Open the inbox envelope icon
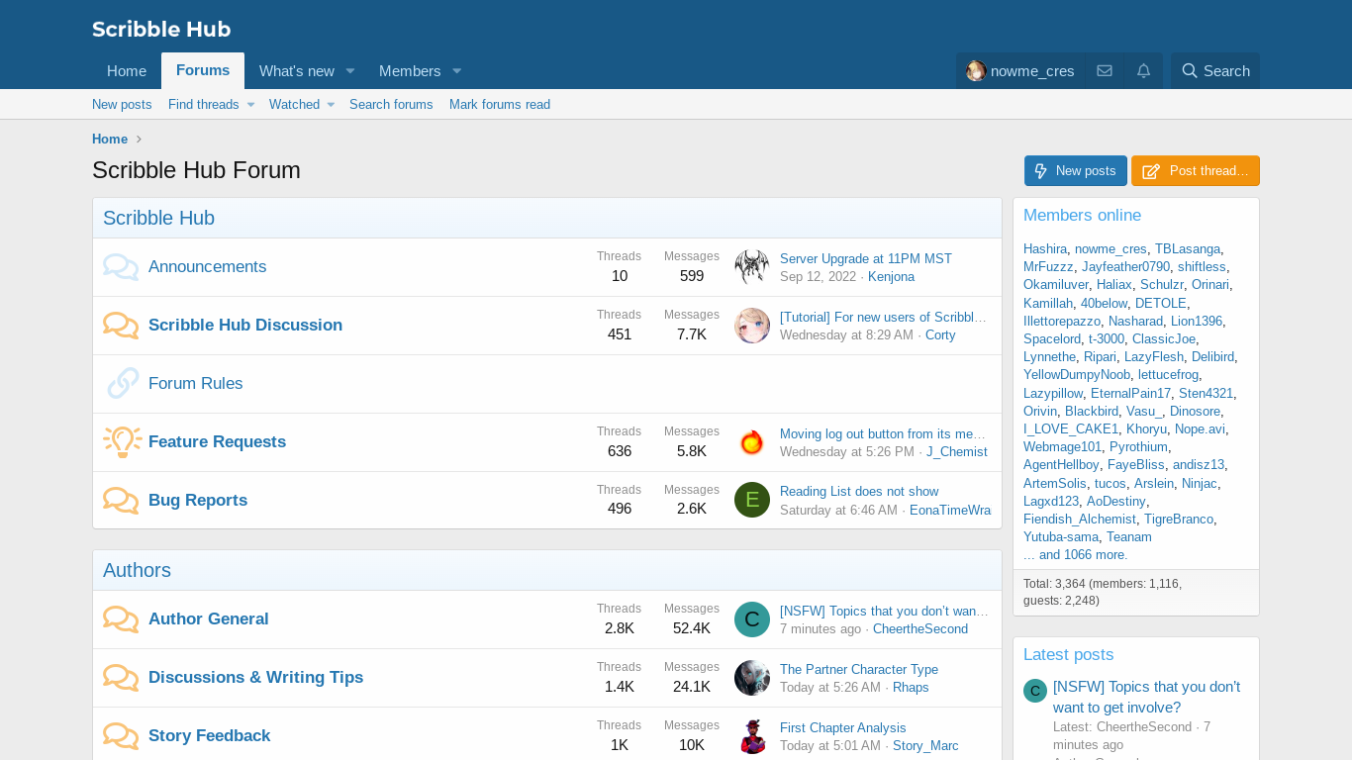This screenshot has height=760, width=1352. click(x=1105, y=71)
